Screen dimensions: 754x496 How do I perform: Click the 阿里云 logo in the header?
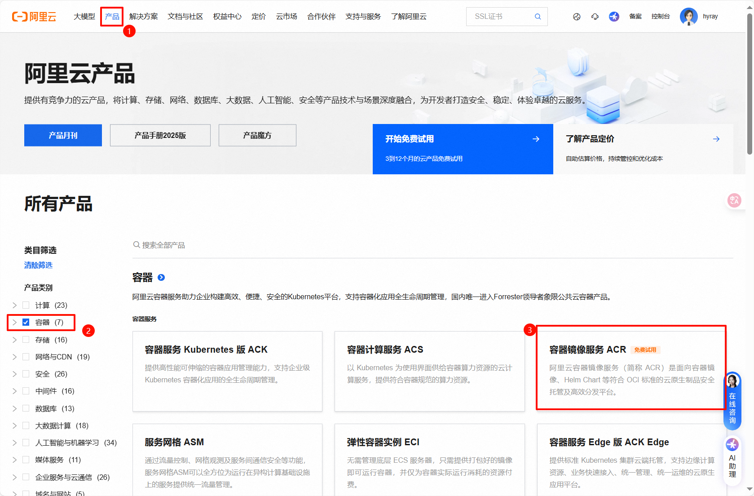(x=34, y=17)
